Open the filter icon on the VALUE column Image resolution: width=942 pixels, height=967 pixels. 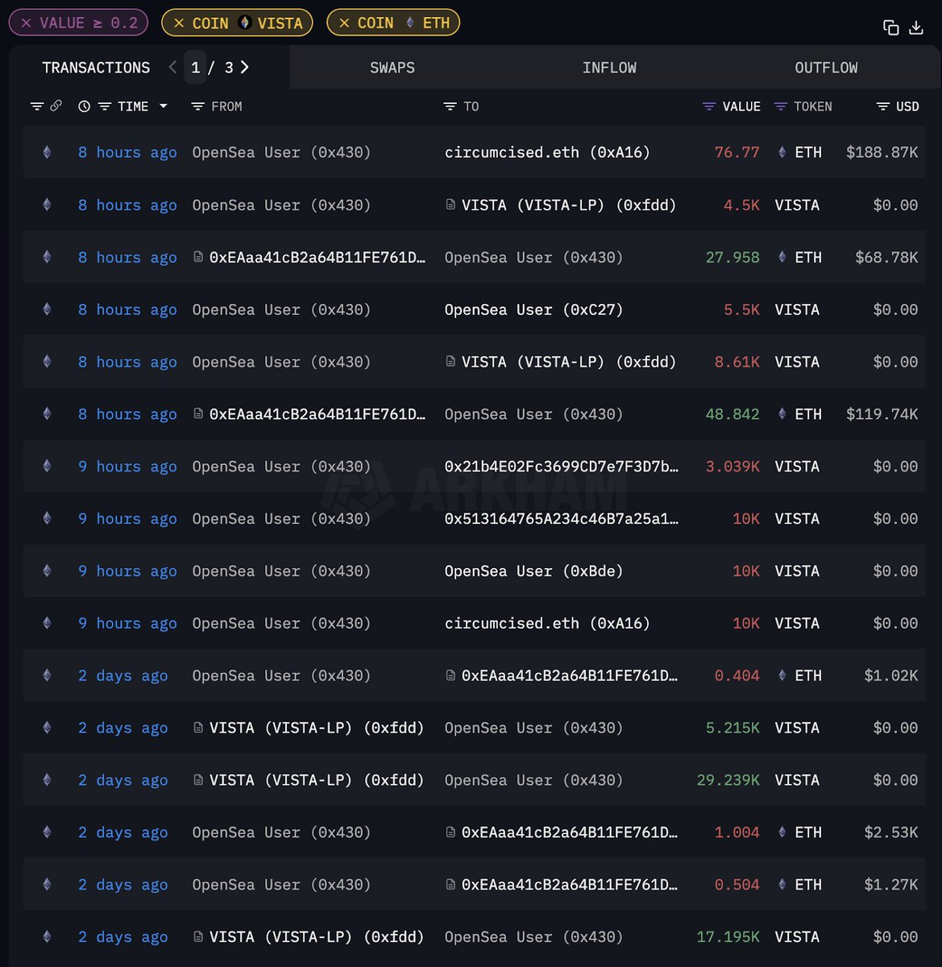(708, 106)
